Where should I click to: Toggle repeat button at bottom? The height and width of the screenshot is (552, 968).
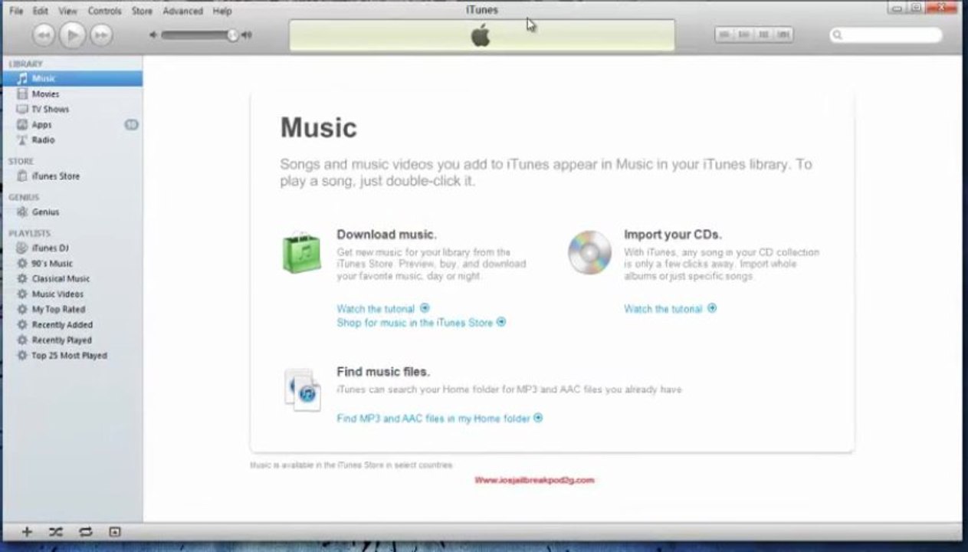(x=85, y=531)
